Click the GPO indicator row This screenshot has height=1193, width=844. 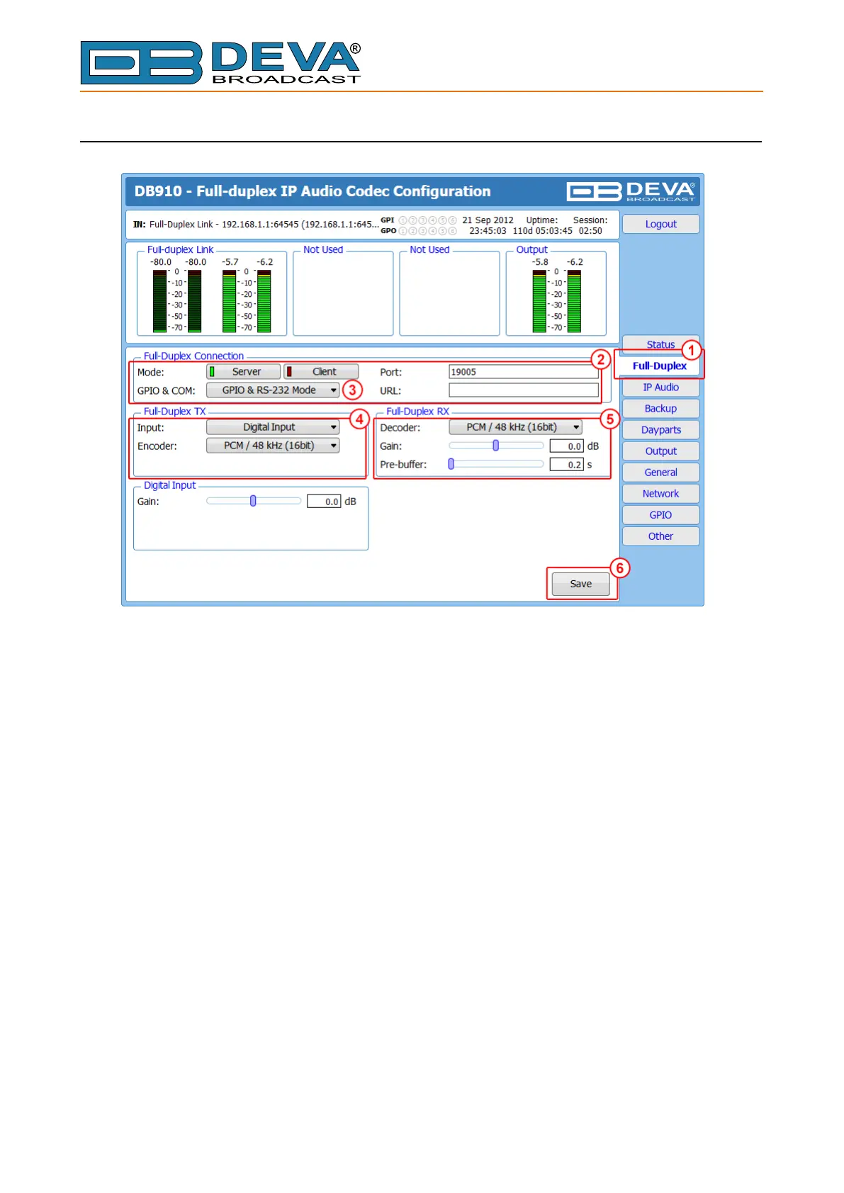[x=419, y=231]
